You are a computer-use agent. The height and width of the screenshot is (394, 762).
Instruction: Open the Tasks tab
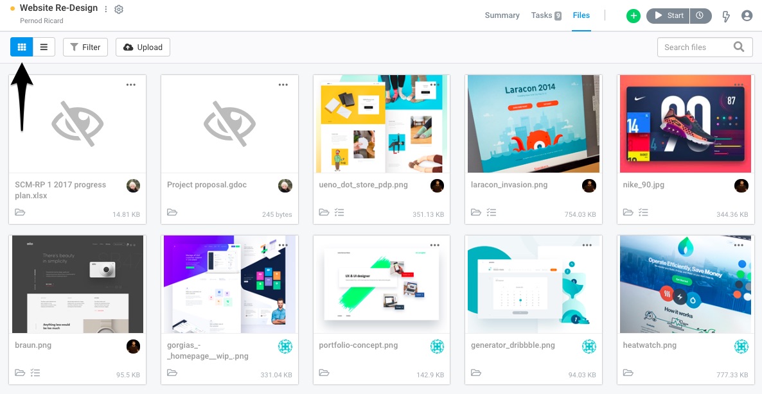click(x=546, y=15)
